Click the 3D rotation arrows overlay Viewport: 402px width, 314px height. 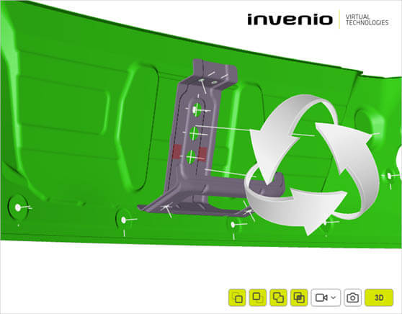point(311,164)
